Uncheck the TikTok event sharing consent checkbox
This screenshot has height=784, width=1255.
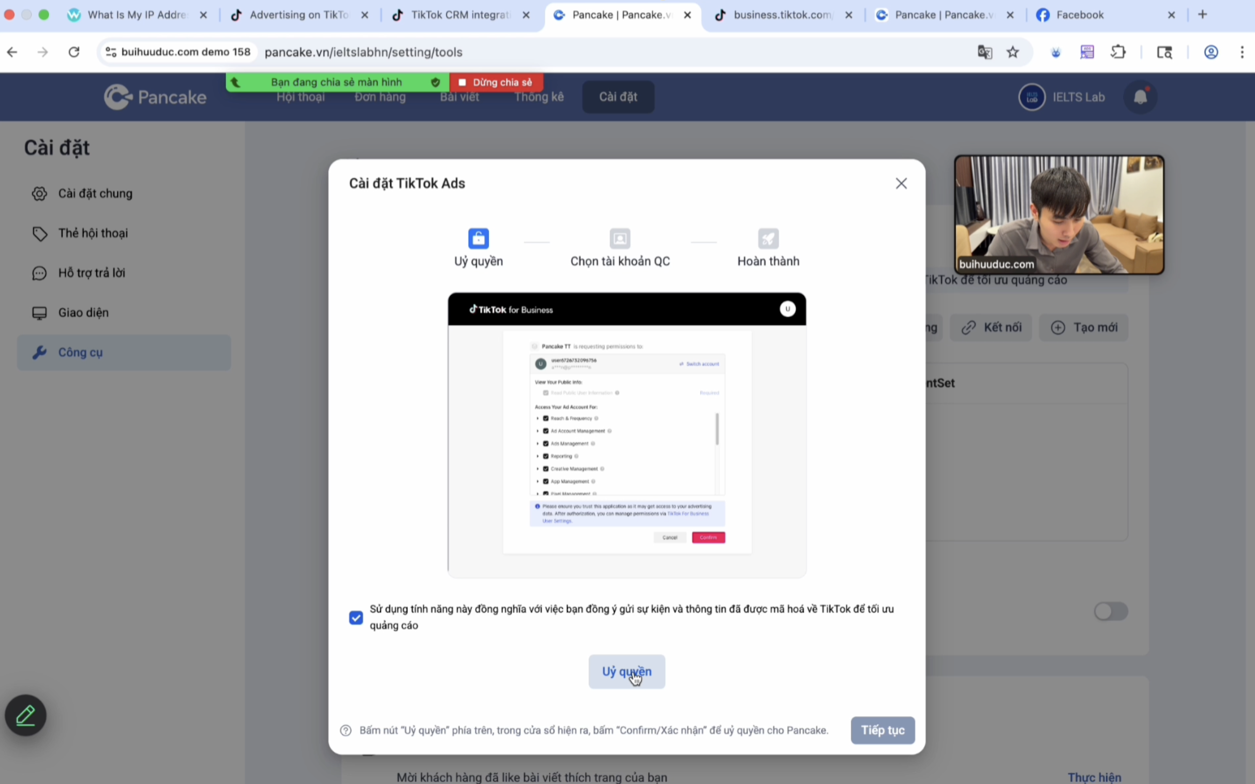click(x=356, y=617)
